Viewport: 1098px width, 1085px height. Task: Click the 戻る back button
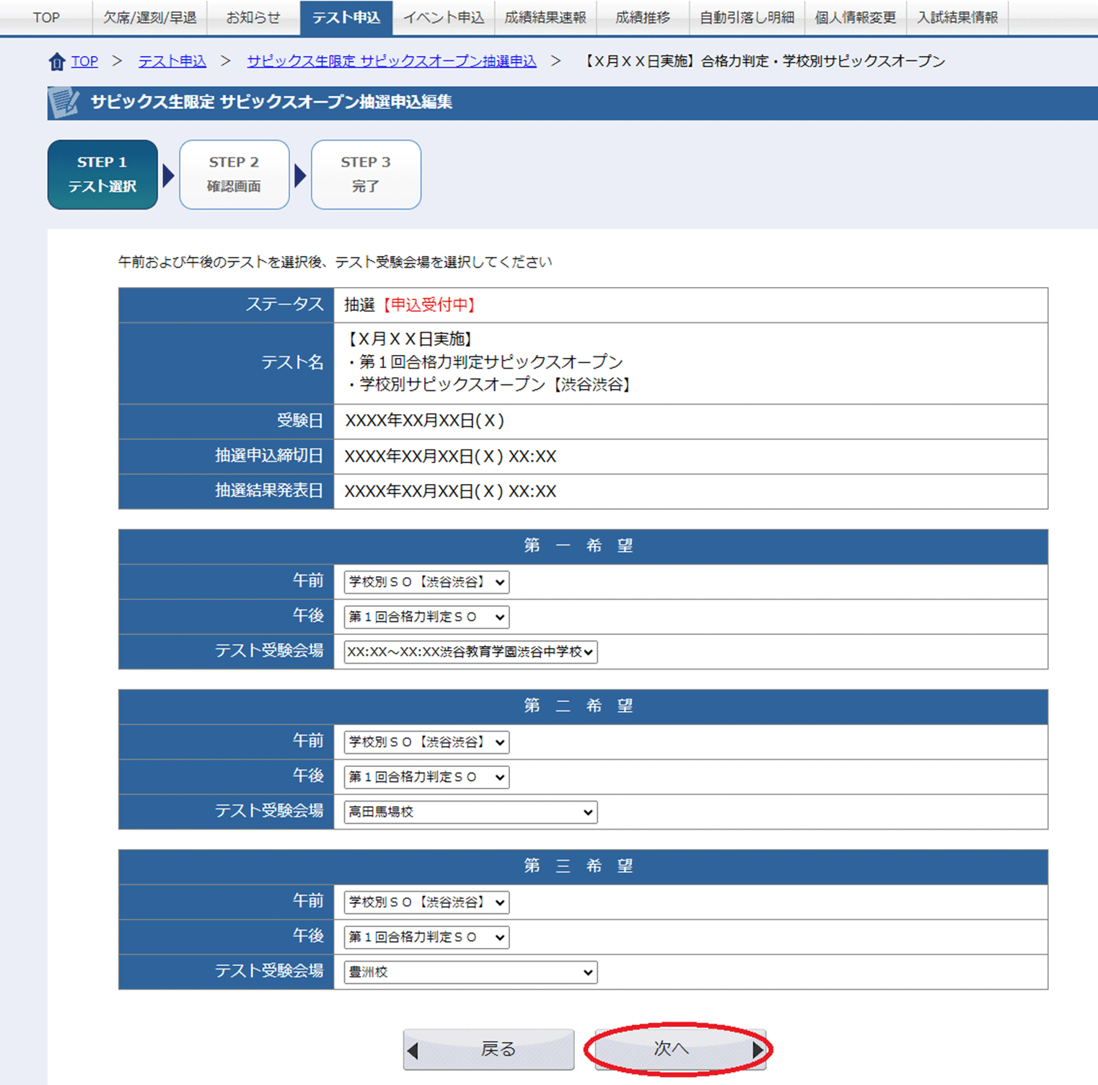[x=488, y=1050]
